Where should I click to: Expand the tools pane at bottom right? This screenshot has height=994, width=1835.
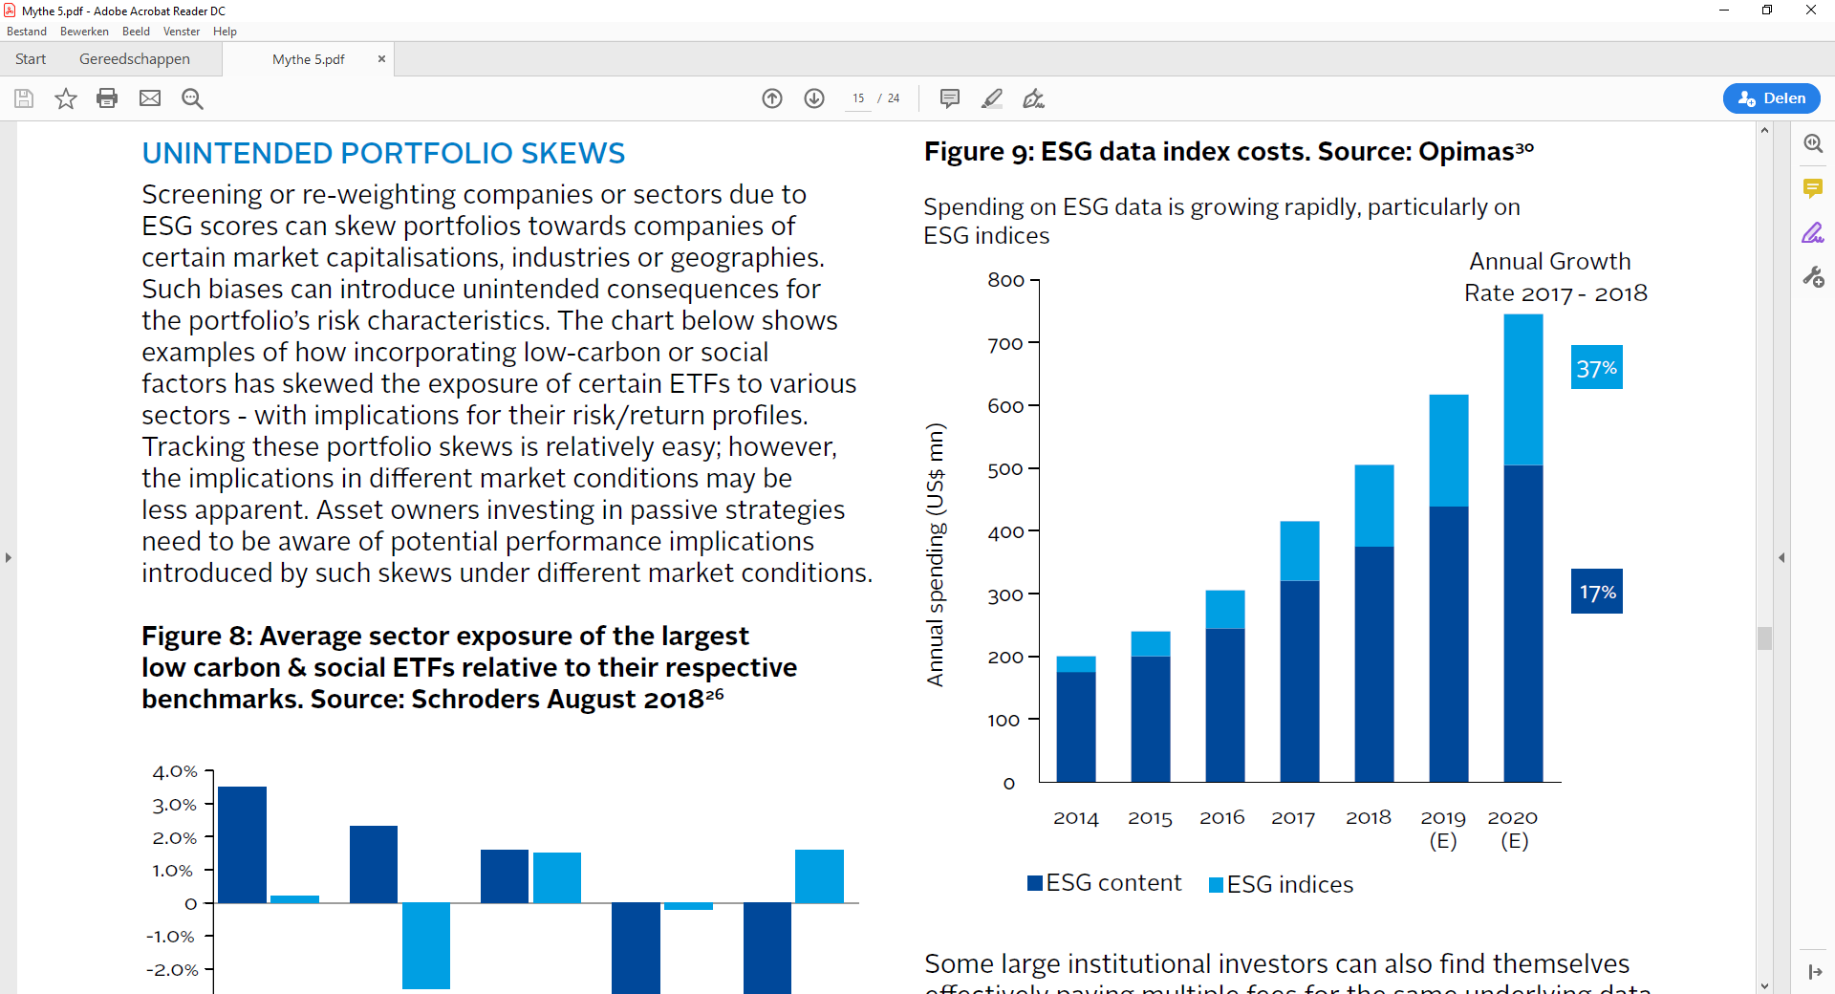[1814, 972]
